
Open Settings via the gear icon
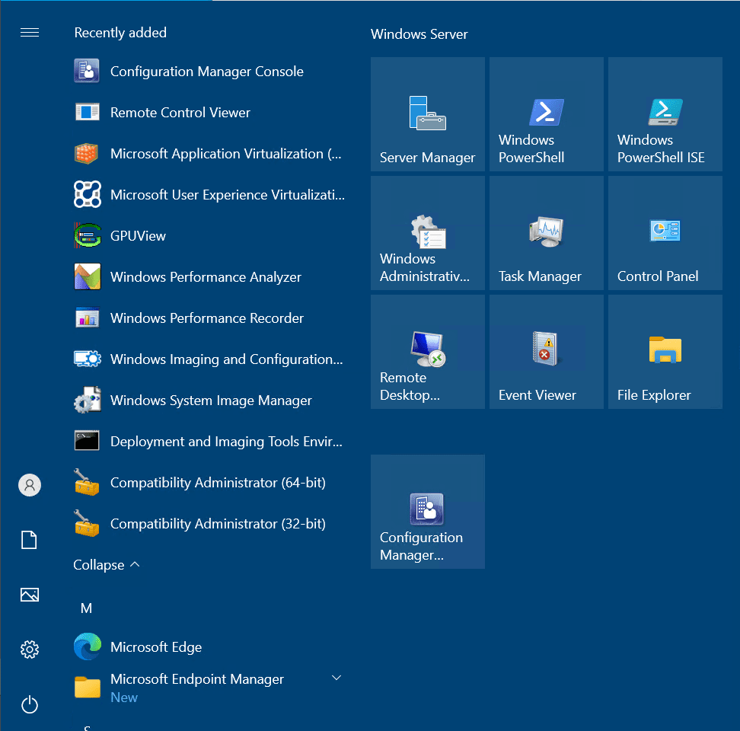30,650
